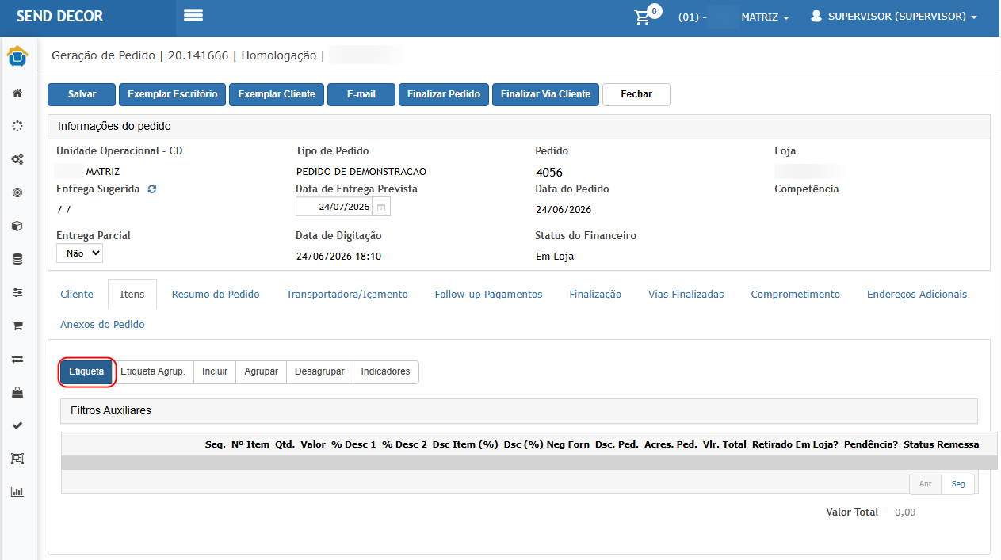
Task: Click the Data de Entrega Prevista date field
Action: pyautogui.click(x=334, y=207)
